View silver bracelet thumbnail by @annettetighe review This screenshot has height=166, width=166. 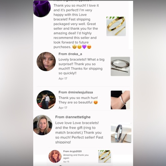[x=121, y=133]
